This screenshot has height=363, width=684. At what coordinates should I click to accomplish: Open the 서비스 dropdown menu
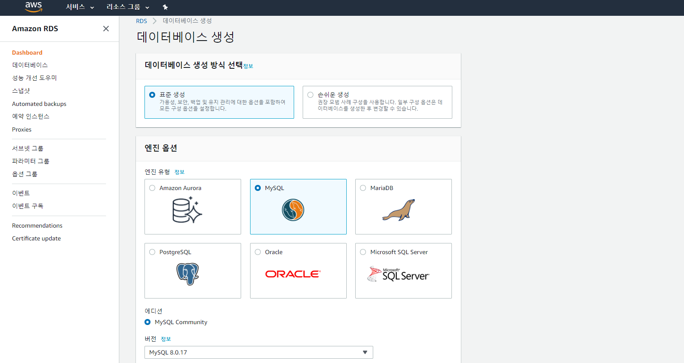point(80,7)
